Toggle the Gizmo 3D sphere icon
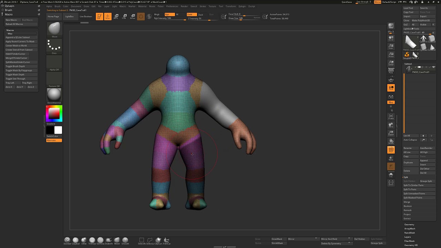 [x=141, y=17]
